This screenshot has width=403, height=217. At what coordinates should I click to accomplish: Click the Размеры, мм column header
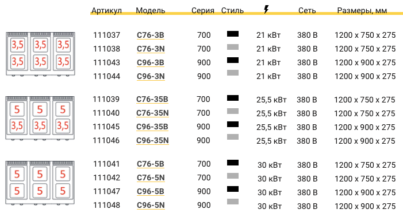tap(362, 10)
